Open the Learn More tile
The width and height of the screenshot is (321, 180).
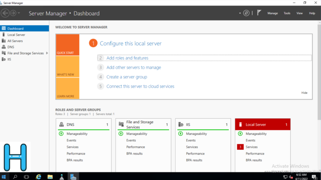(x=67, y=88)
